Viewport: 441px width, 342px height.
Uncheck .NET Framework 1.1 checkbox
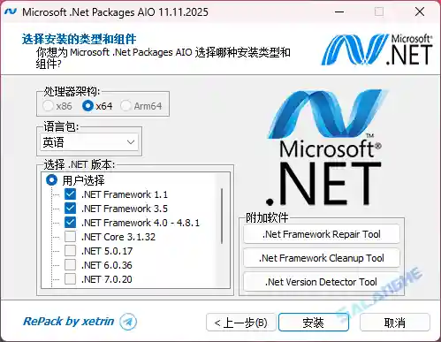pos(70,194)
